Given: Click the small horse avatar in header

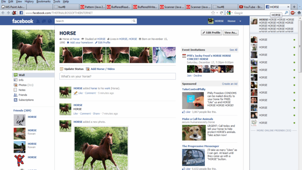Looking at the screenshot, I should point(211,21).
